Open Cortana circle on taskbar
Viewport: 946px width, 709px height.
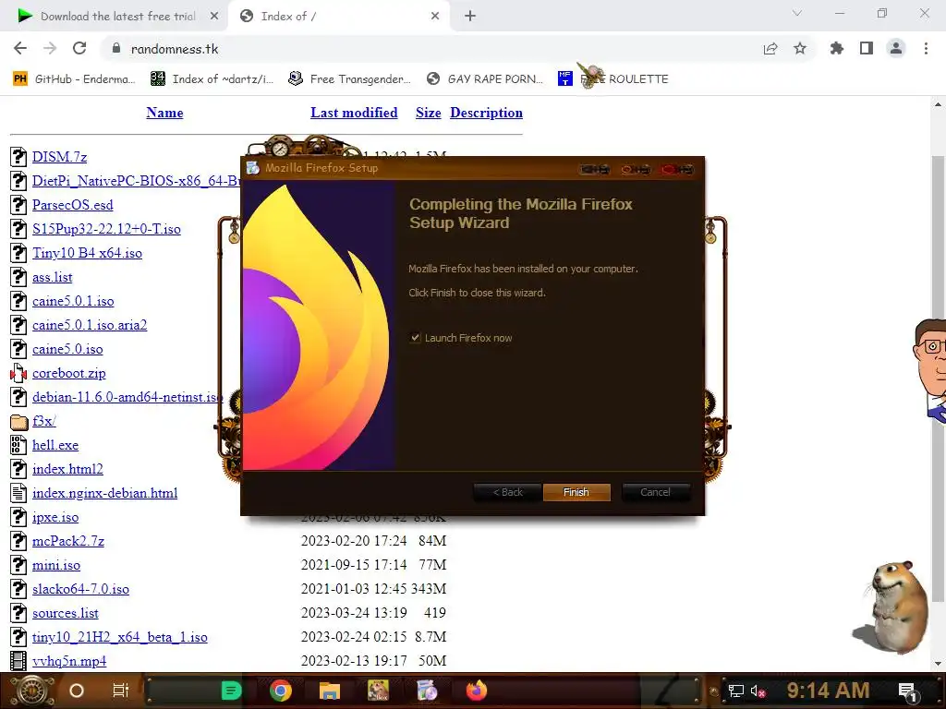click(x=77, y=691)
